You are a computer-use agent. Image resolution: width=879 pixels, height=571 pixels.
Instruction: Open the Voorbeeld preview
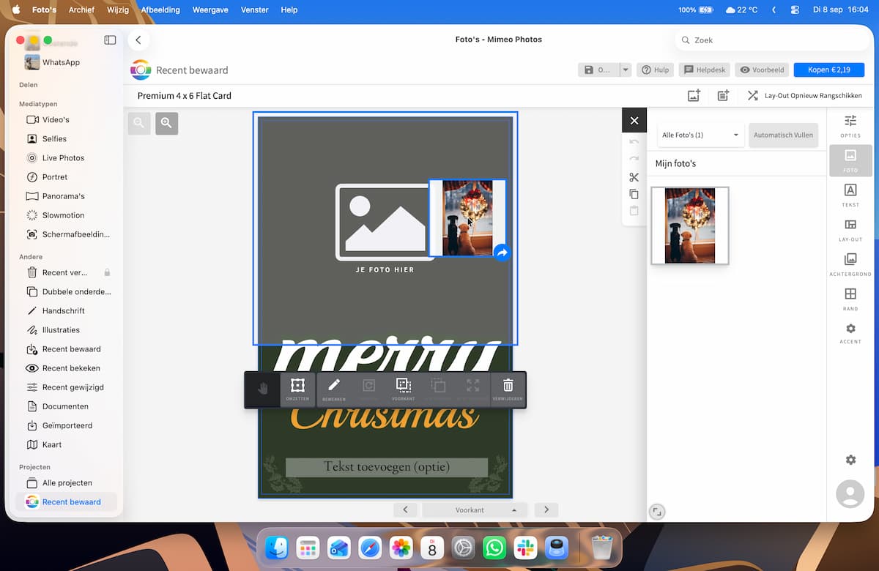(762, 70)
